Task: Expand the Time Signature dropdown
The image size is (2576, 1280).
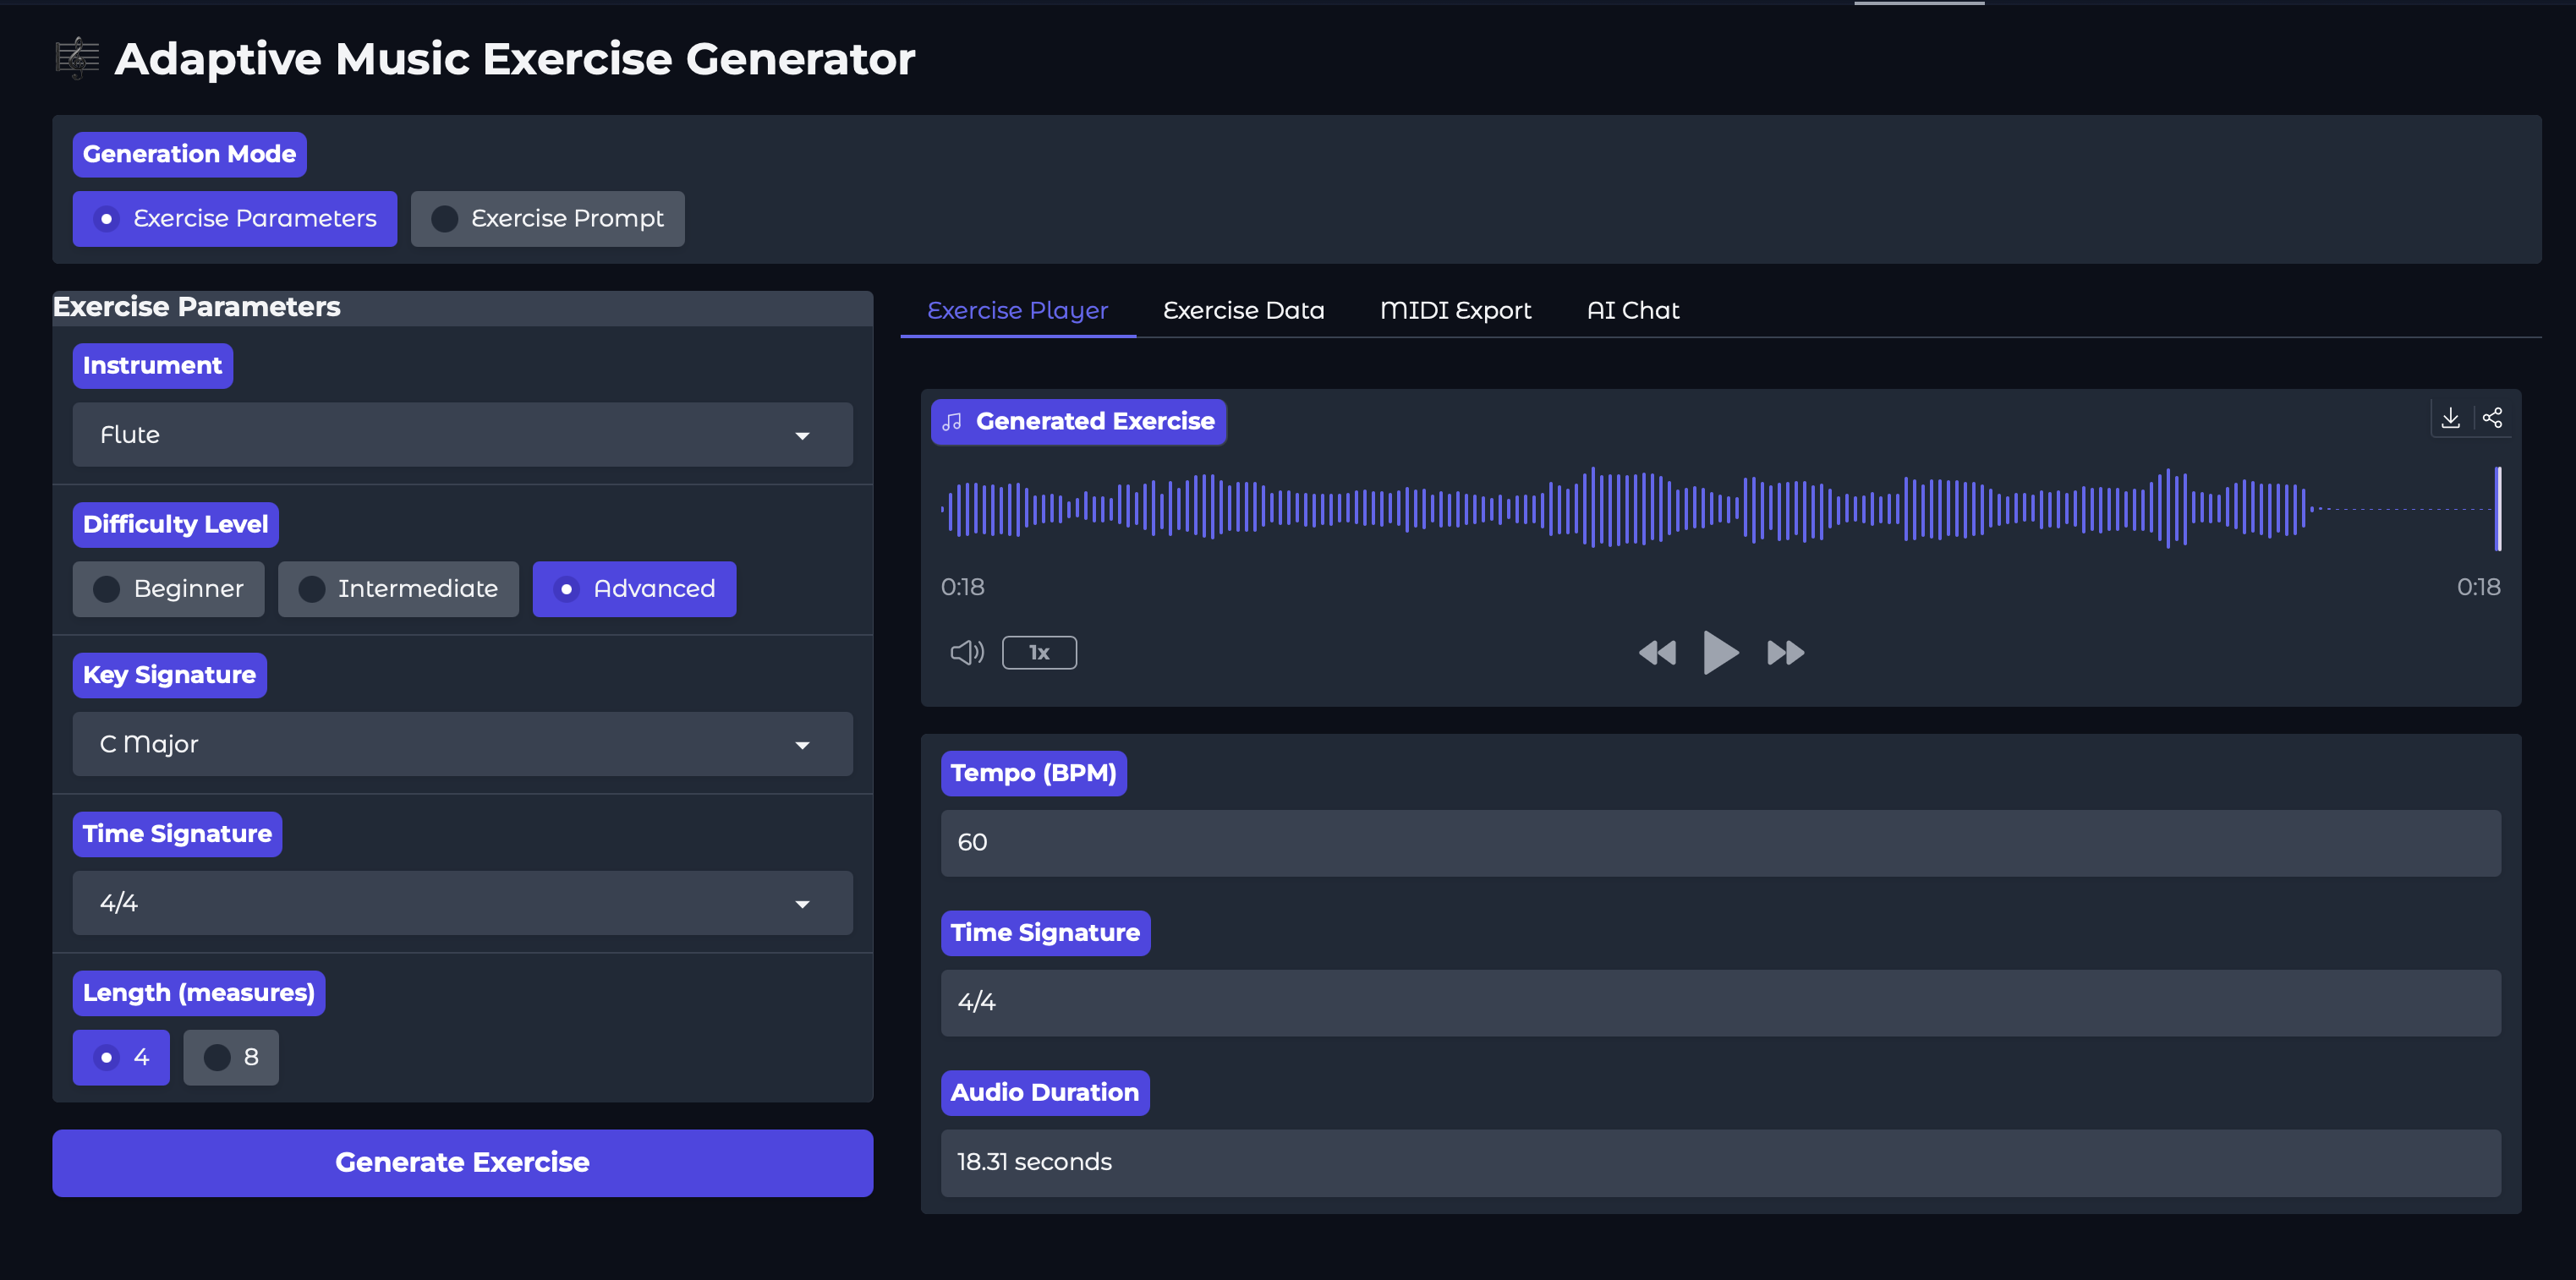Action: (x=462, y=903)
